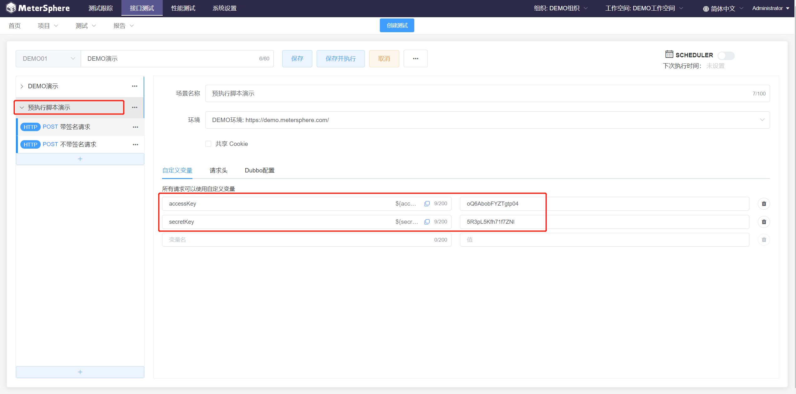The image size is (796, 394).
Task: Delete the secretKey variable row
Action: coord(764,222)
